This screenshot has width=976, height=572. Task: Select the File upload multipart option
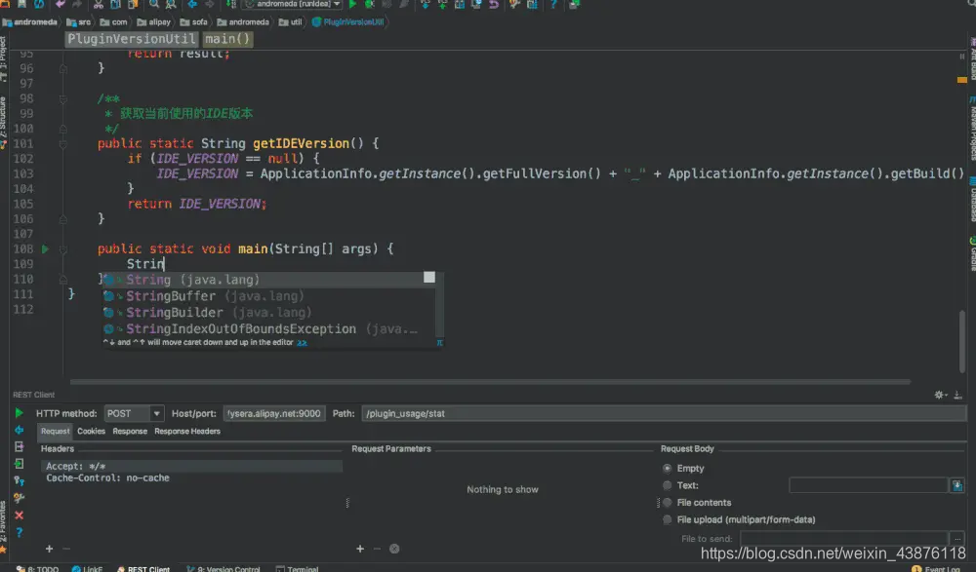[x=668, y=519]
